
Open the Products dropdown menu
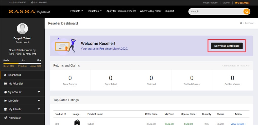pyautogui.click(x=77, y=11)
